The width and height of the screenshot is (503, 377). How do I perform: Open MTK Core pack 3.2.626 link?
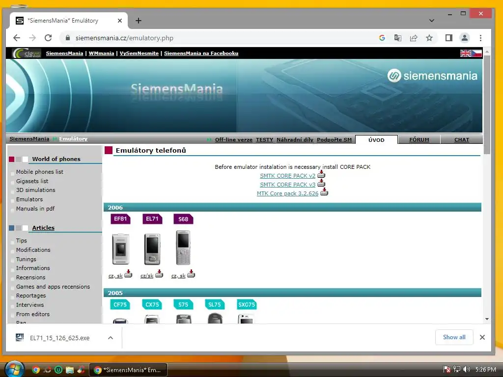click(287, 193)
